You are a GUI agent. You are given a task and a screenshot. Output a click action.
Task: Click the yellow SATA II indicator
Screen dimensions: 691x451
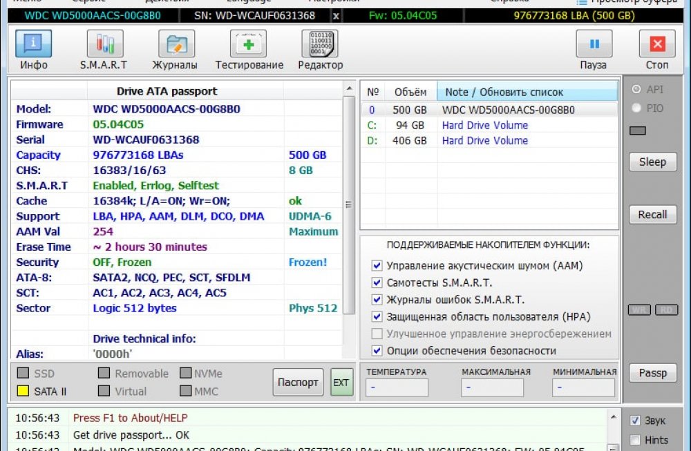pos(23,391)
